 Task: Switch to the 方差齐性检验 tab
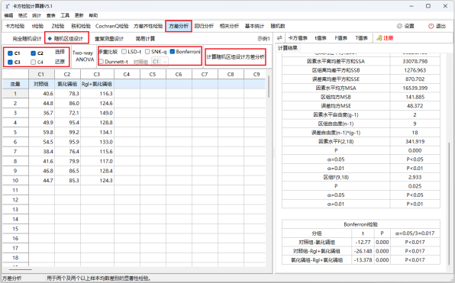coord(148,26)
